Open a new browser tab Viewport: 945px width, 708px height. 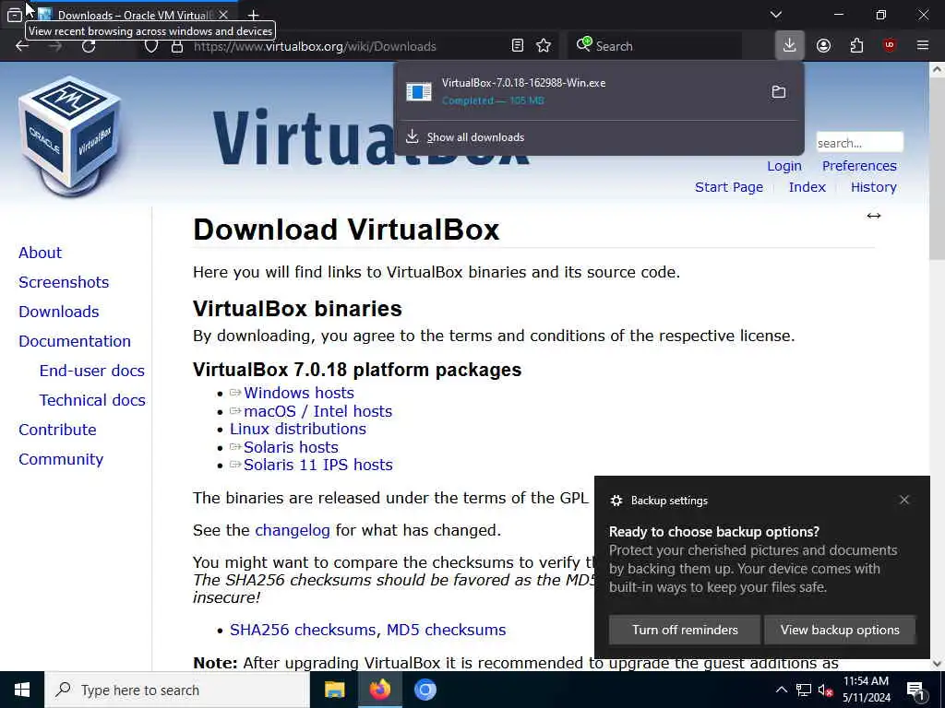[x=253, y=15]
